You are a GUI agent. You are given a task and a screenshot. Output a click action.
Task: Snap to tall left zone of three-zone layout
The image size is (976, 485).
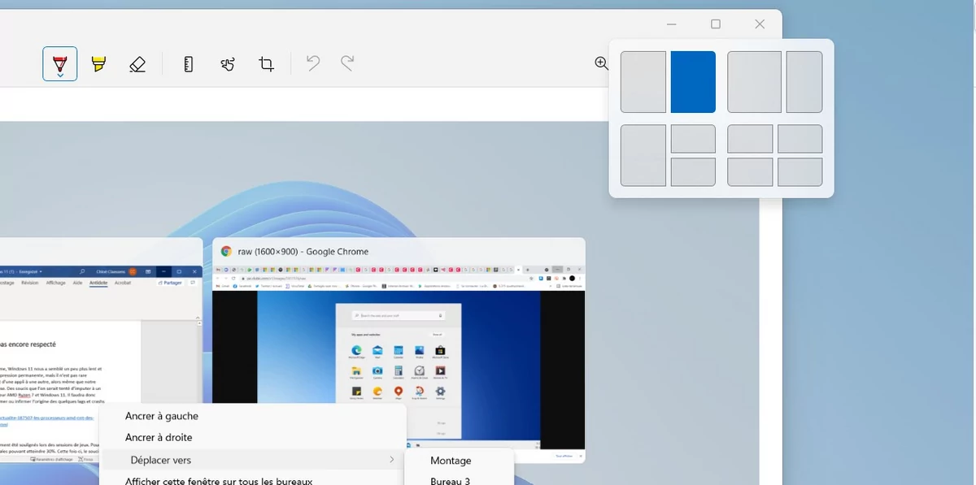coord(643,155)
